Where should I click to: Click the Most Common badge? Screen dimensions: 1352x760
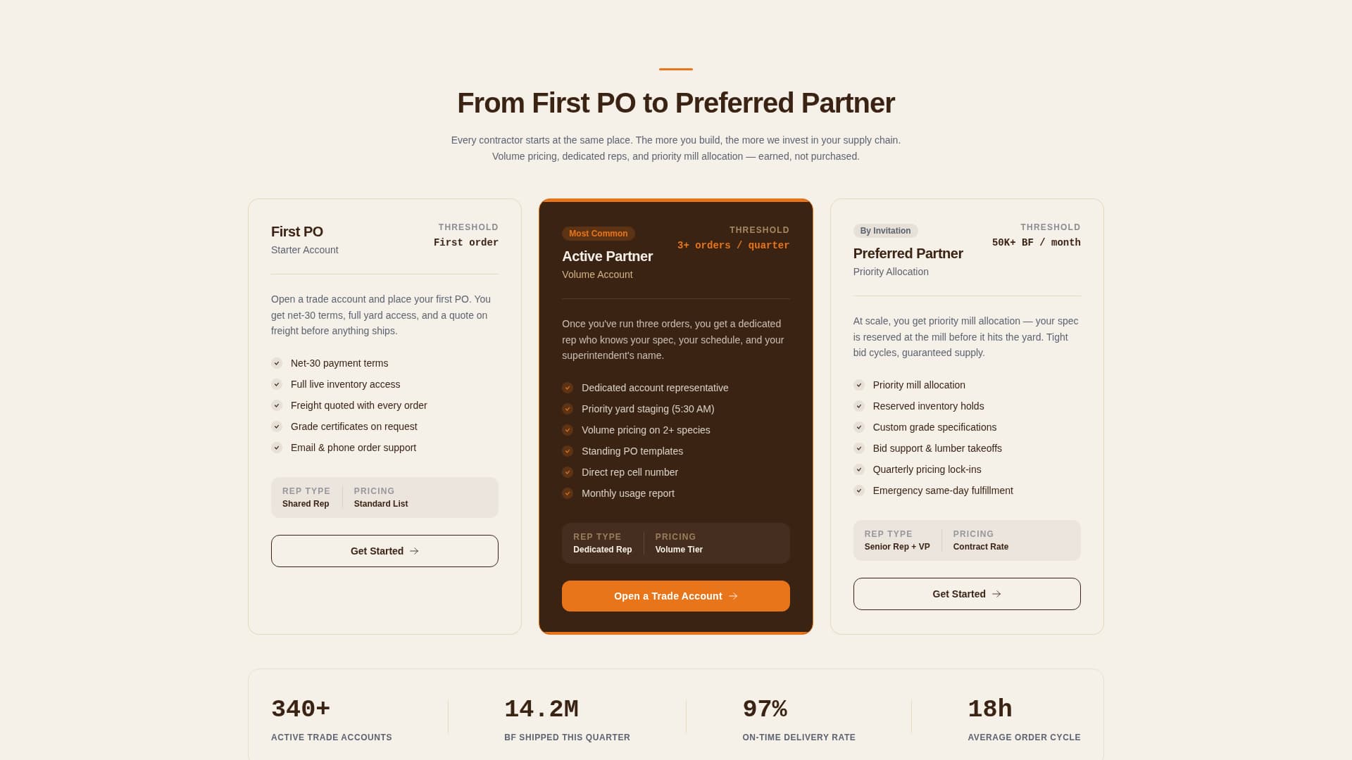(x=598, y=233)
